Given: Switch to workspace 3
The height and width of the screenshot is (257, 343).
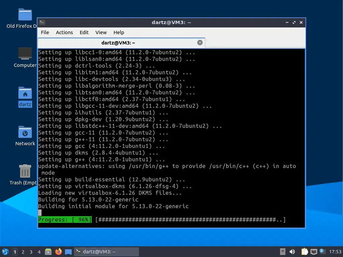Looking at the screenshot, I should (31, 252).
